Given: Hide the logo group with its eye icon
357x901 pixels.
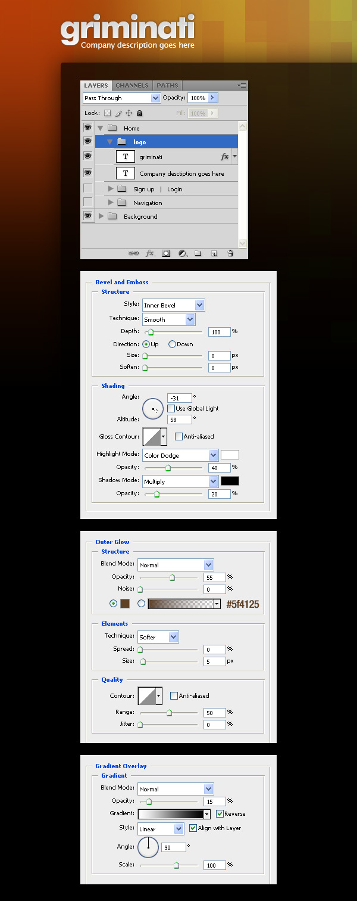Looking at the screenshot, I should (x=87, y=141).
